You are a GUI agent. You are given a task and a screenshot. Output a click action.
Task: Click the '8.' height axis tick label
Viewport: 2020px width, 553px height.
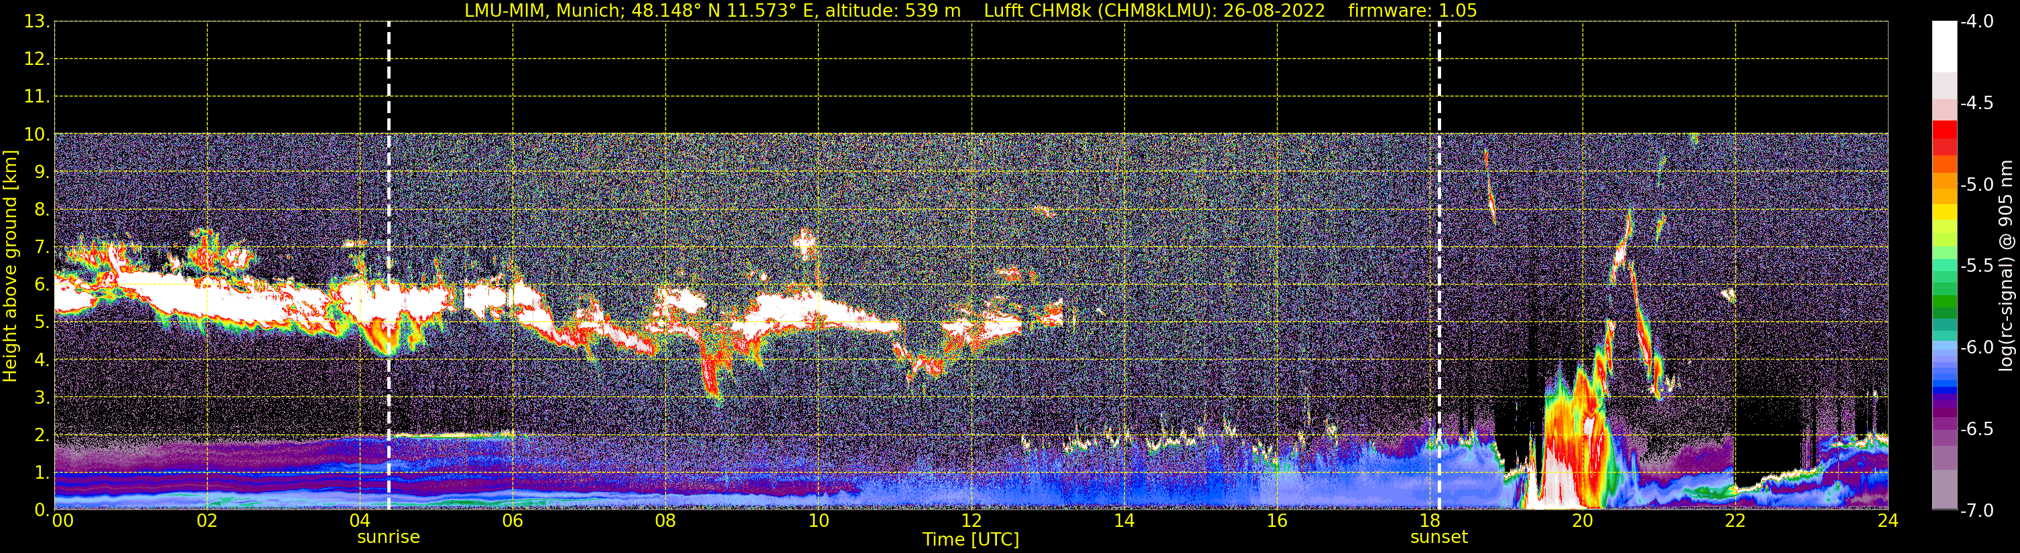(x=42, y=210)
